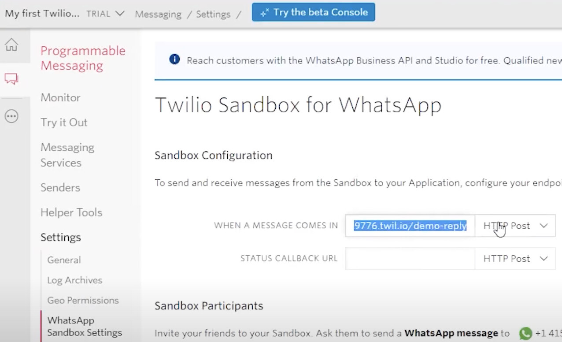Click the Status Callback URL field
This screenshot has height=342, width=562.
pyautogui.click(x=410, y=259)
